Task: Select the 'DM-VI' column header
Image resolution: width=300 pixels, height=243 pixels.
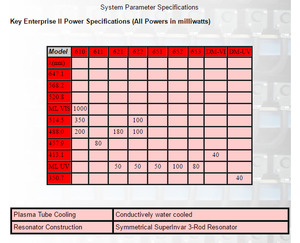Action: [216, 52]
